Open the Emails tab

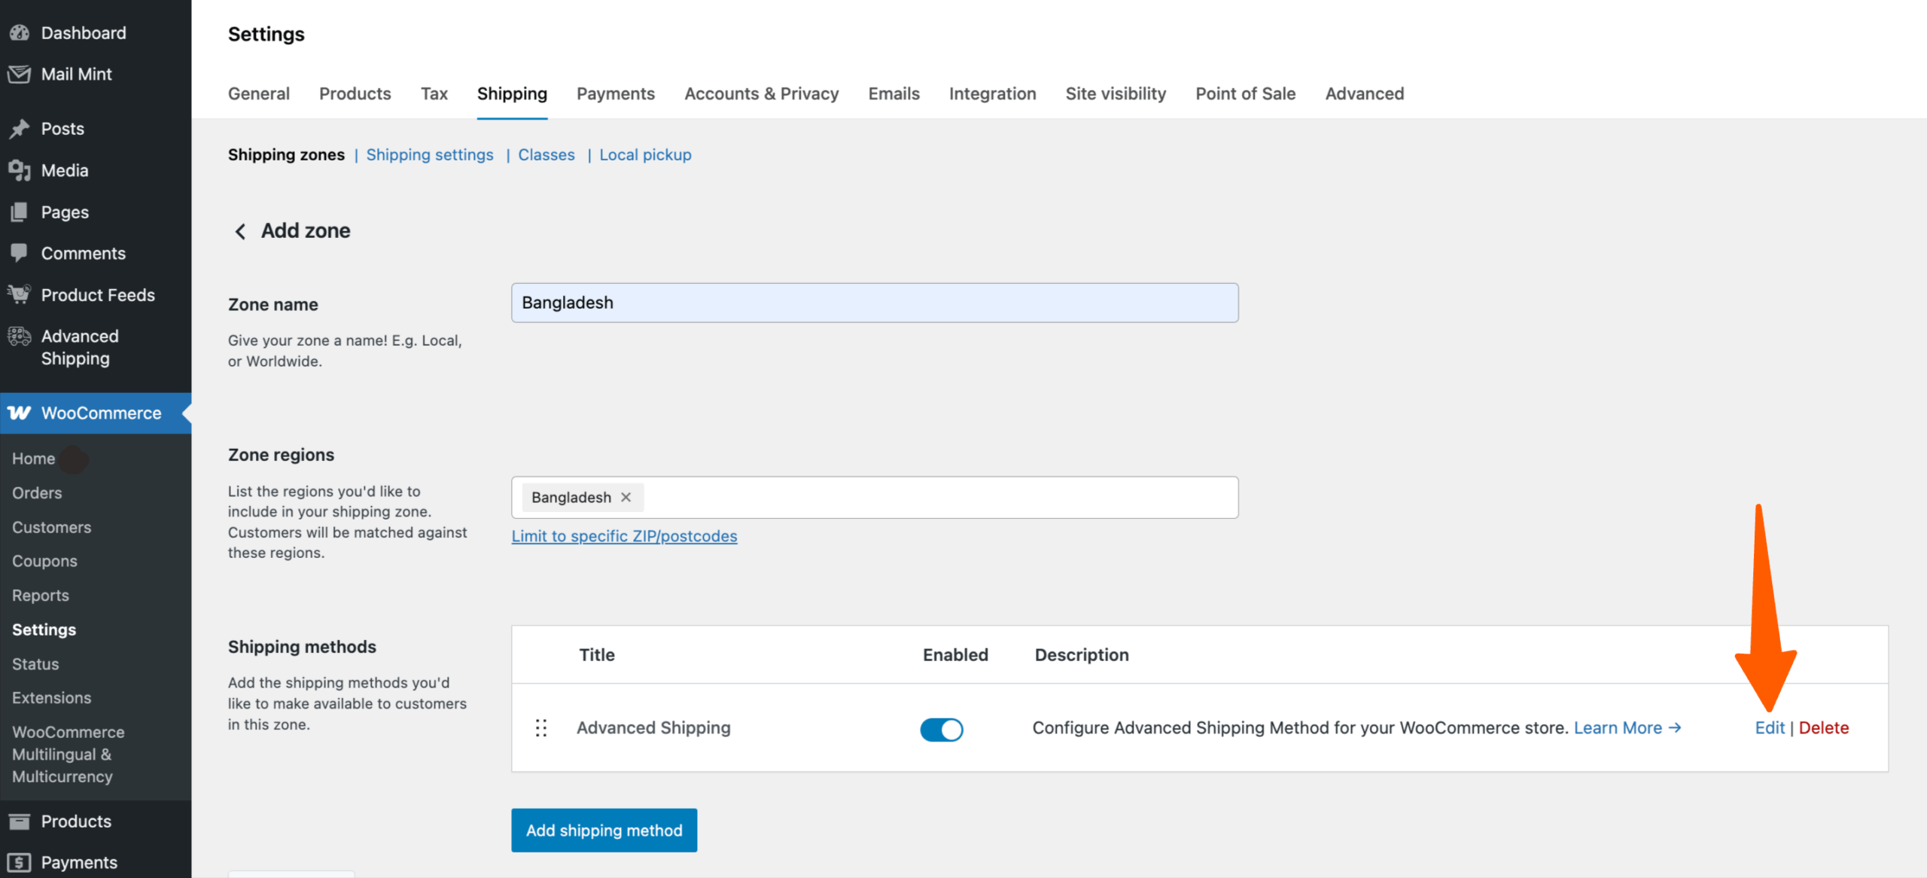click(x=893, y=93)
